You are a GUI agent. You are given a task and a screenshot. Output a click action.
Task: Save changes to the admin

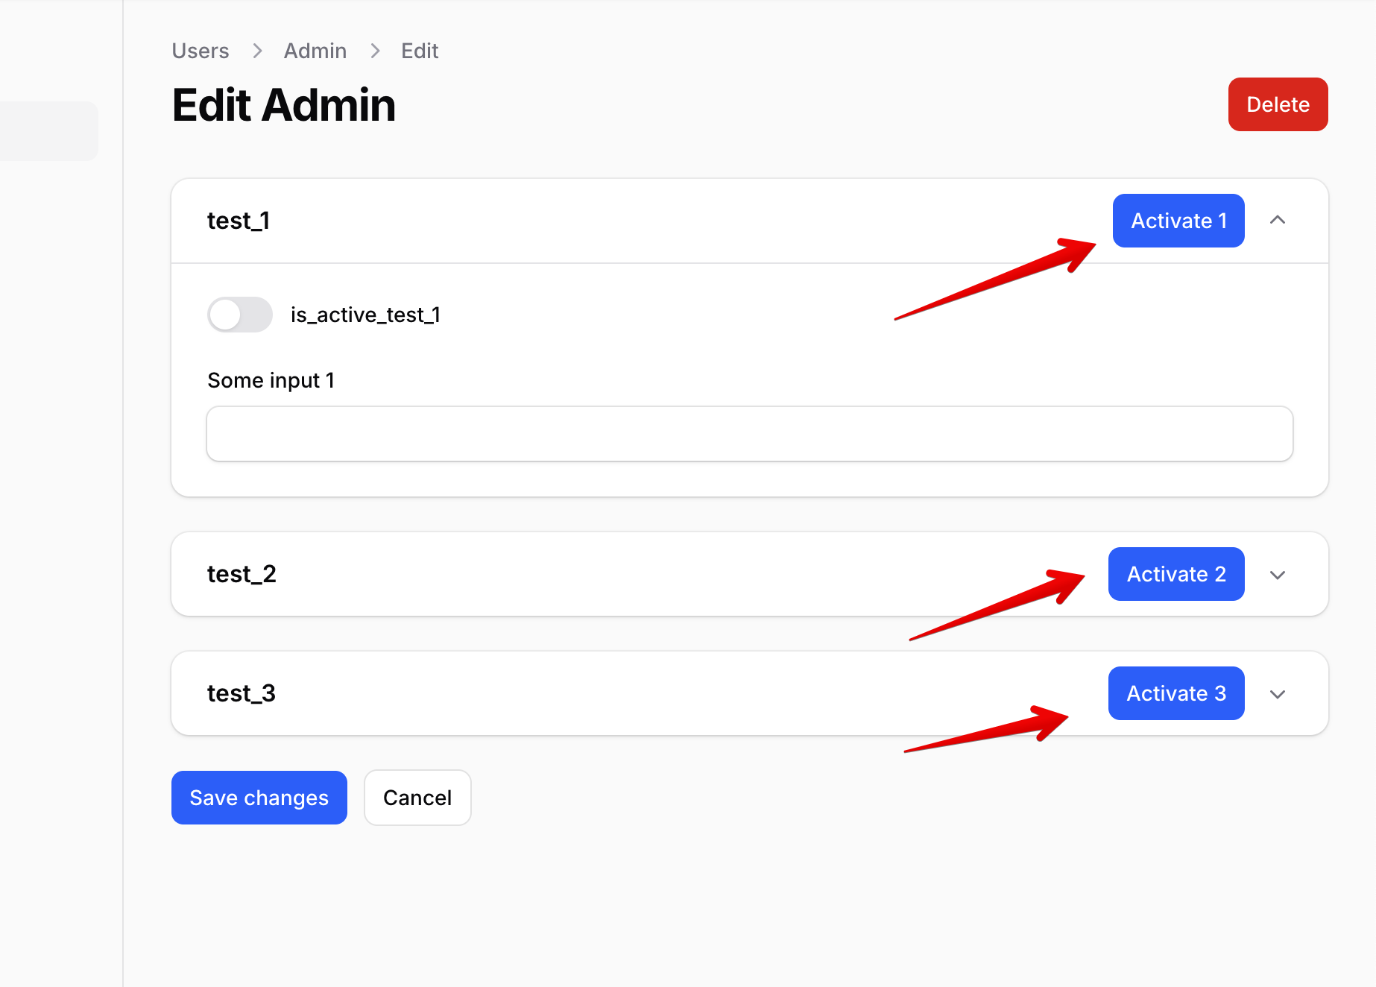(x=259, y=798)
